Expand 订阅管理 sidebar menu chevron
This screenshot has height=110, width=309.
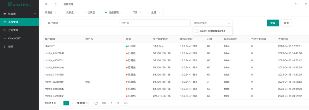click(35, 30)
